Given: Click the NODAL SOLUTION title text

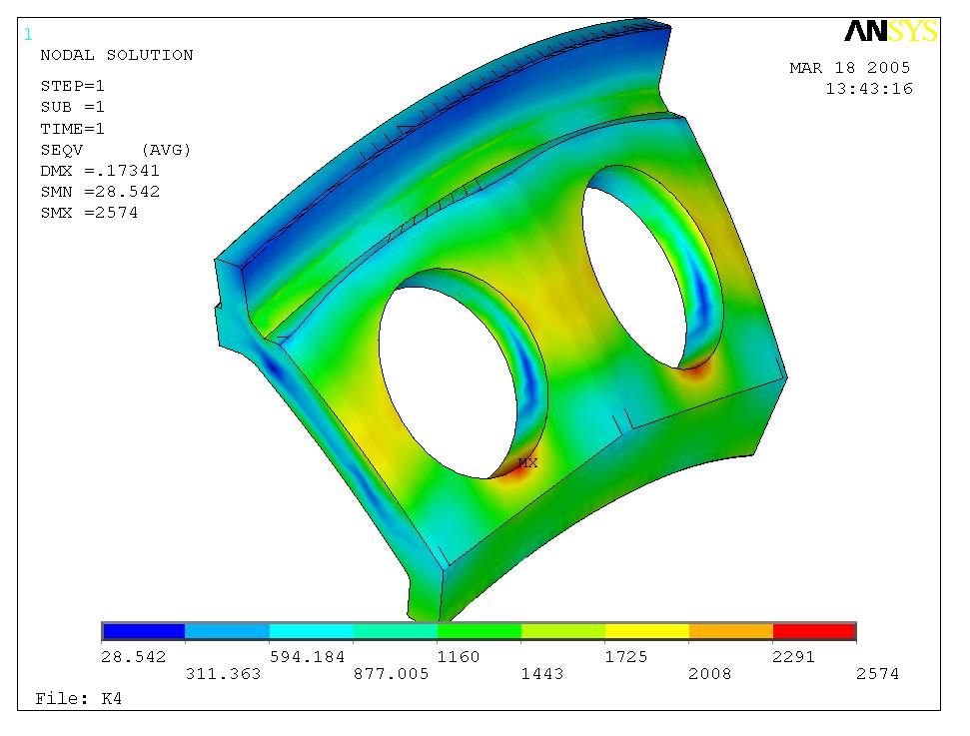Looking at the screenshot, I should coord(116,55).
